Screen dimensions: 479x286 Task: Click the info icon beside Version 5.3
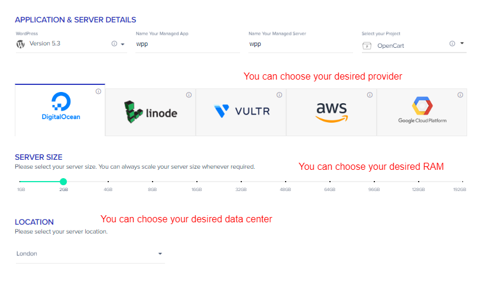[x=114, y=44]
